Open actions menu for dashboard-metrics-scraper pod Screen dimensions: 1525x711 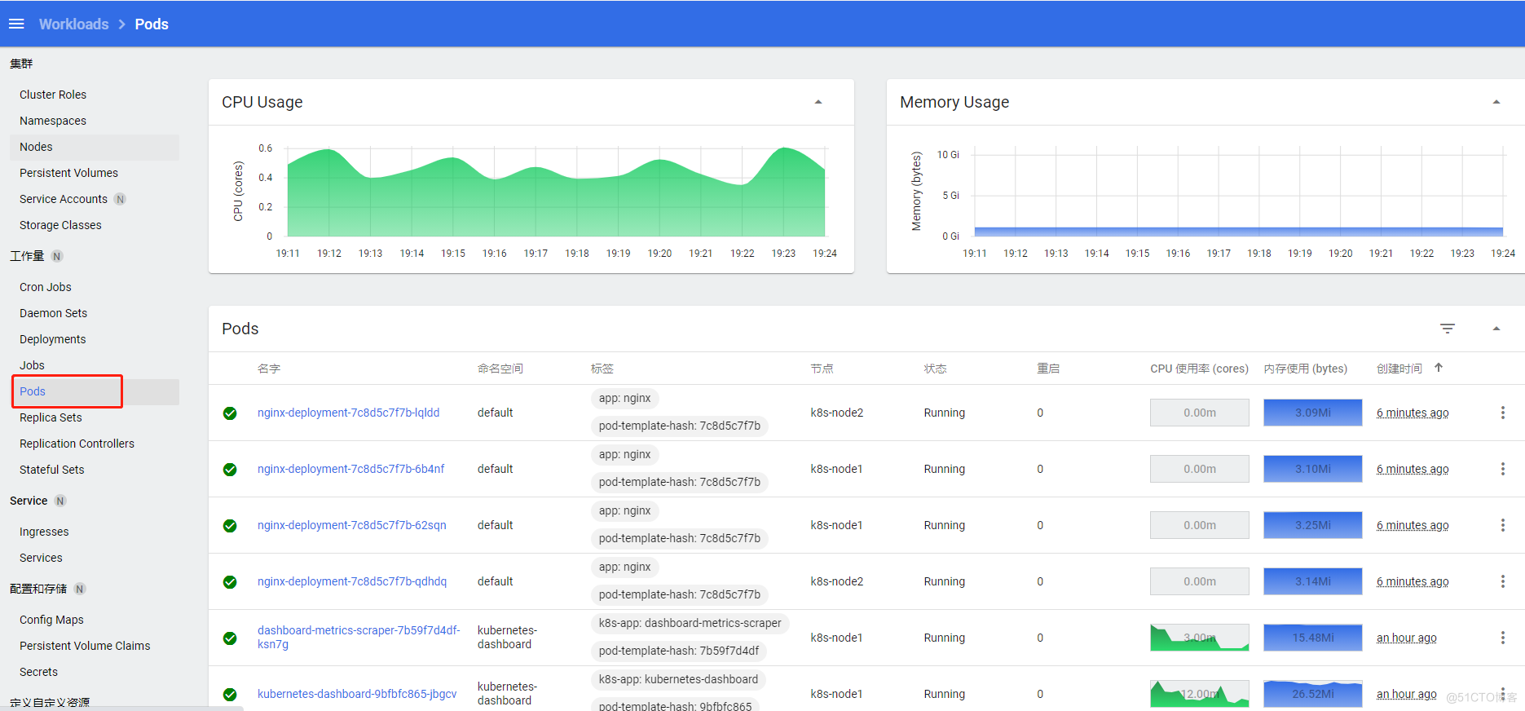coord(1503,638)
